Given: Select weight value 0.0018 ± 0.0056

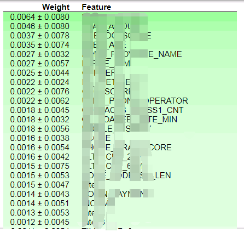Looking at the screenshot, I should [x=40, y=129].
